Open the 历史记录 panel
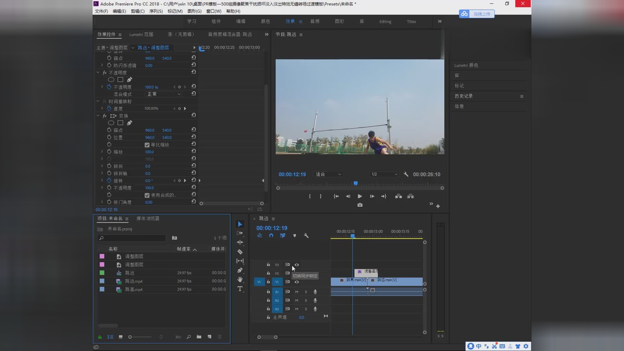This screenshot has width=624, height=351. [x=464, y=96]
